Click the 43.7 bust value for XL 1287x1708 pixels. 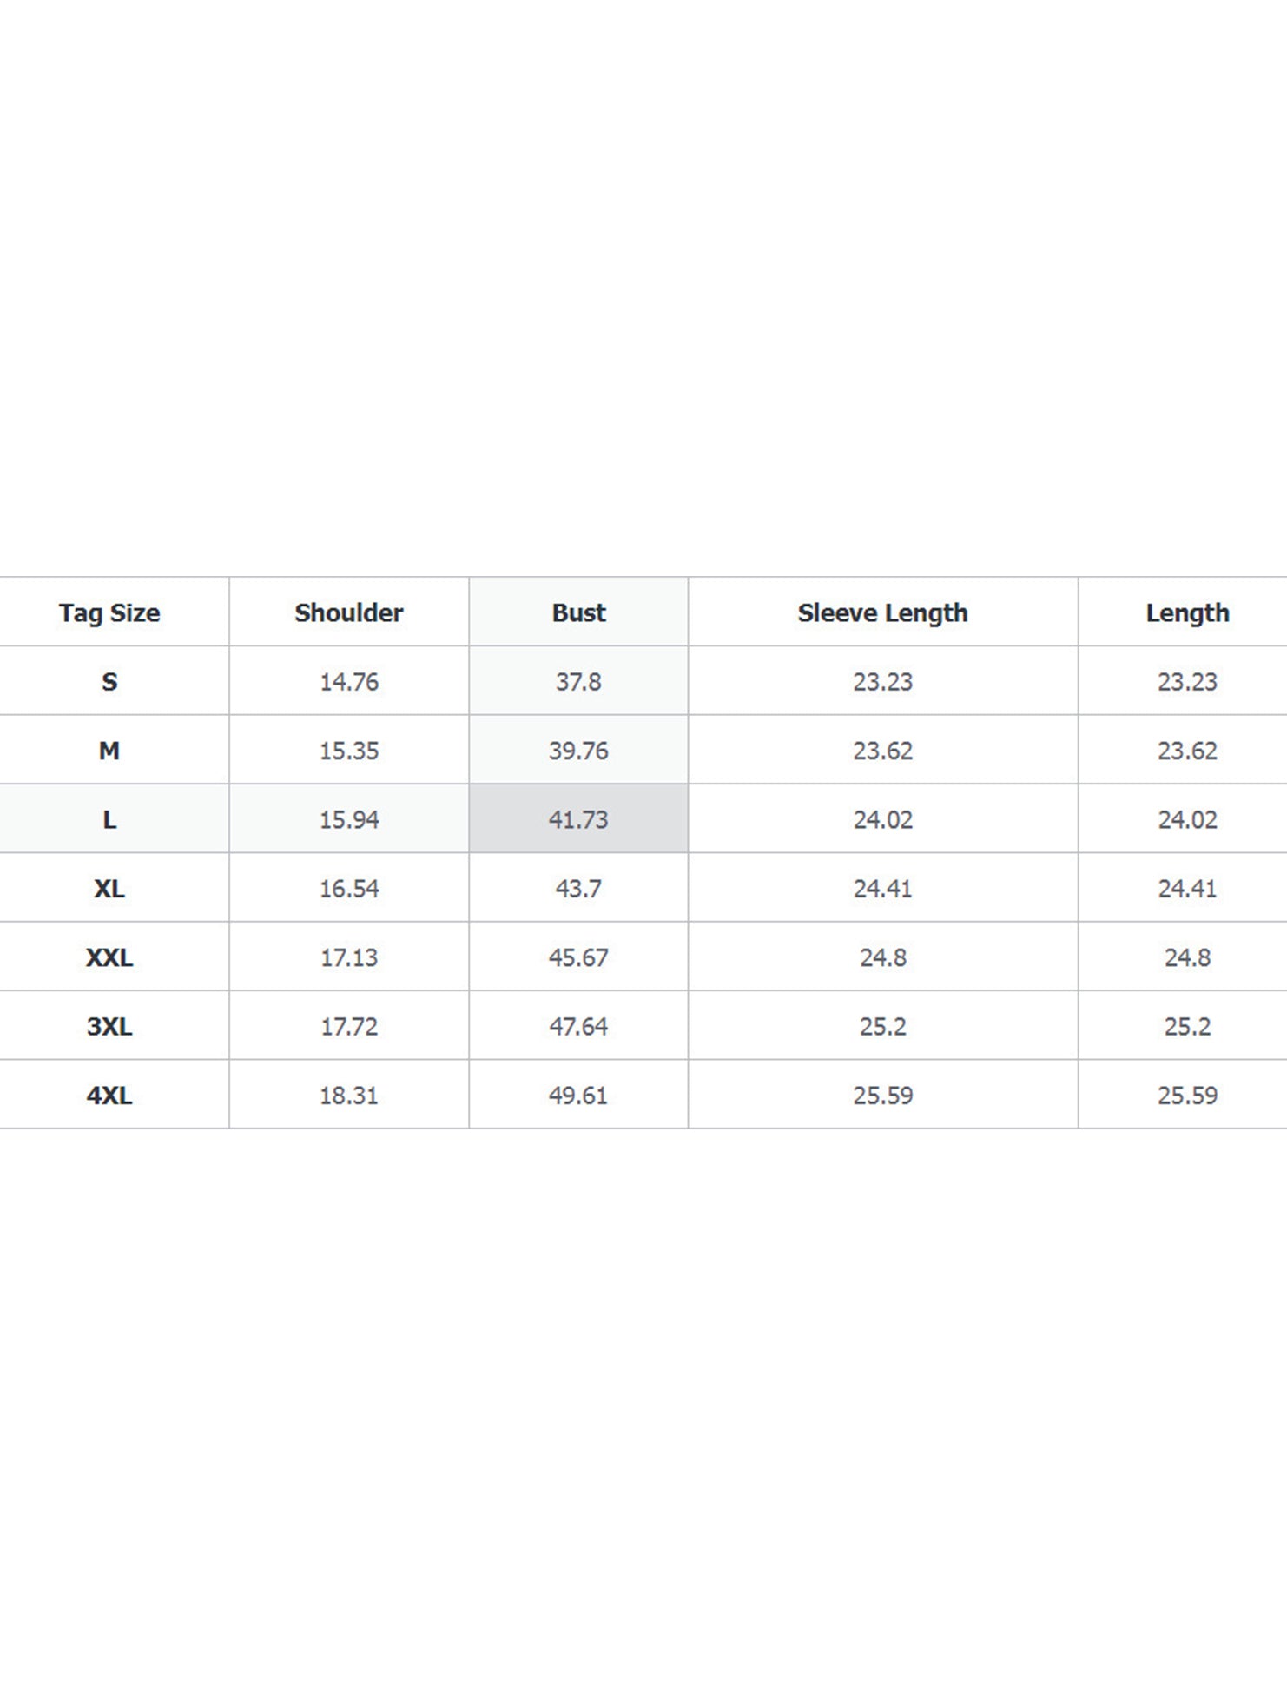[x=578, y=888]
